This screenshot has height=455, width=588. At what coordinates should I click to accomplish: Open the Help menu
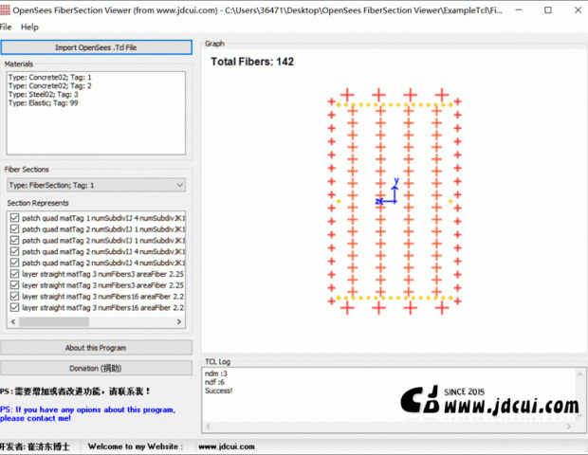point(30,27)
